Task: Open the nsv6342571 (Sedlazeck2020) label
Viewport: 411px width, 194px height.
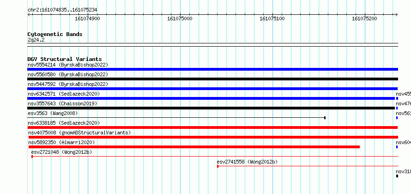Action: click(64, 94)
